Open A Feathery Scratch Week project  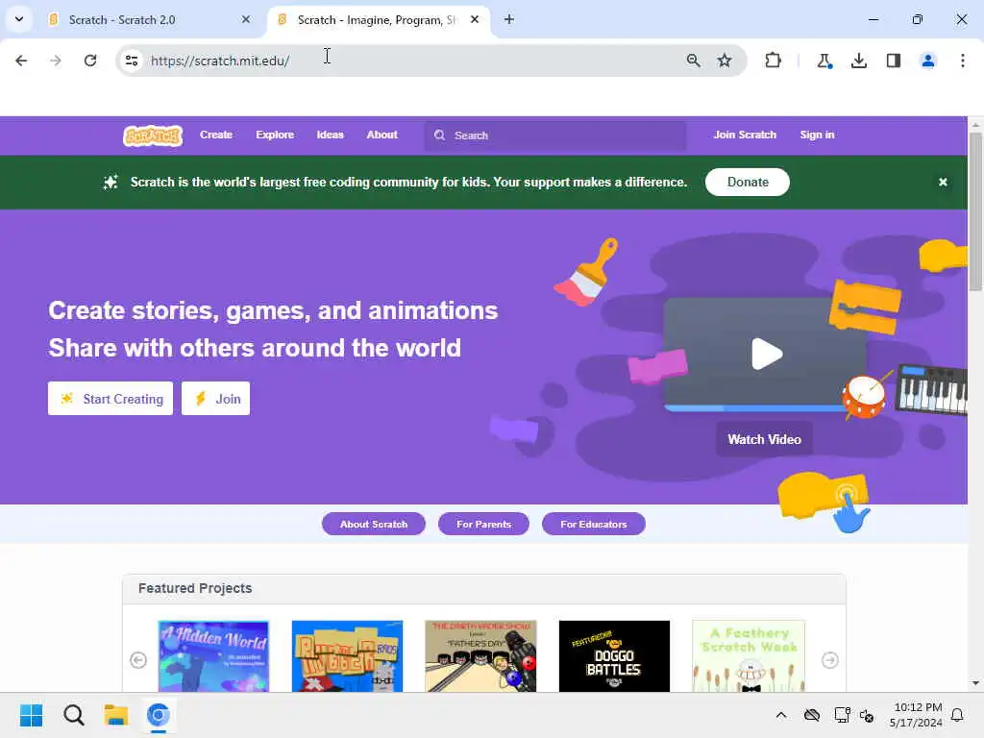[748, 656]
